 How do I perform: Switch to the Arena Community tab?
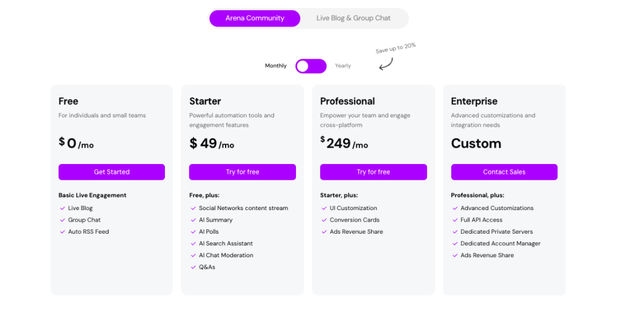click(x=255, y=18)
